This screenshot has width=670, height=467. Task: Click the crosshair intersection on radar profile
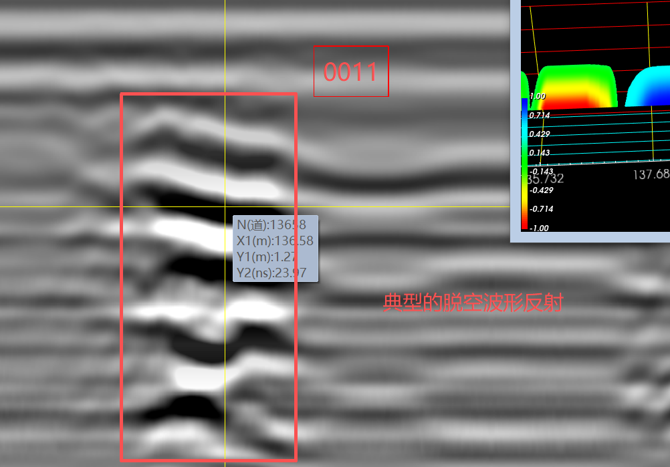click(225, 206)
